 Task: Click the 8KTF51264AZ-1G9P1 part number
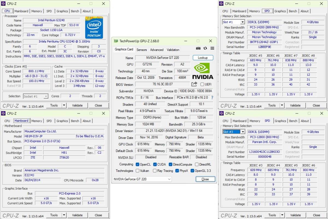[264, 42]
